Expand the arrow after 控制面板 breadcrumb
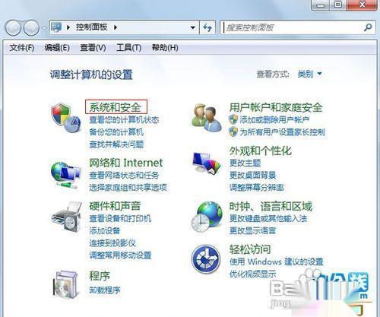380x317 pixels. pyautogui.click(x=116, y=27)
